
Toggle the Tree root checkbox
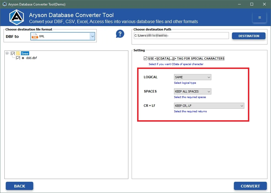13,54
